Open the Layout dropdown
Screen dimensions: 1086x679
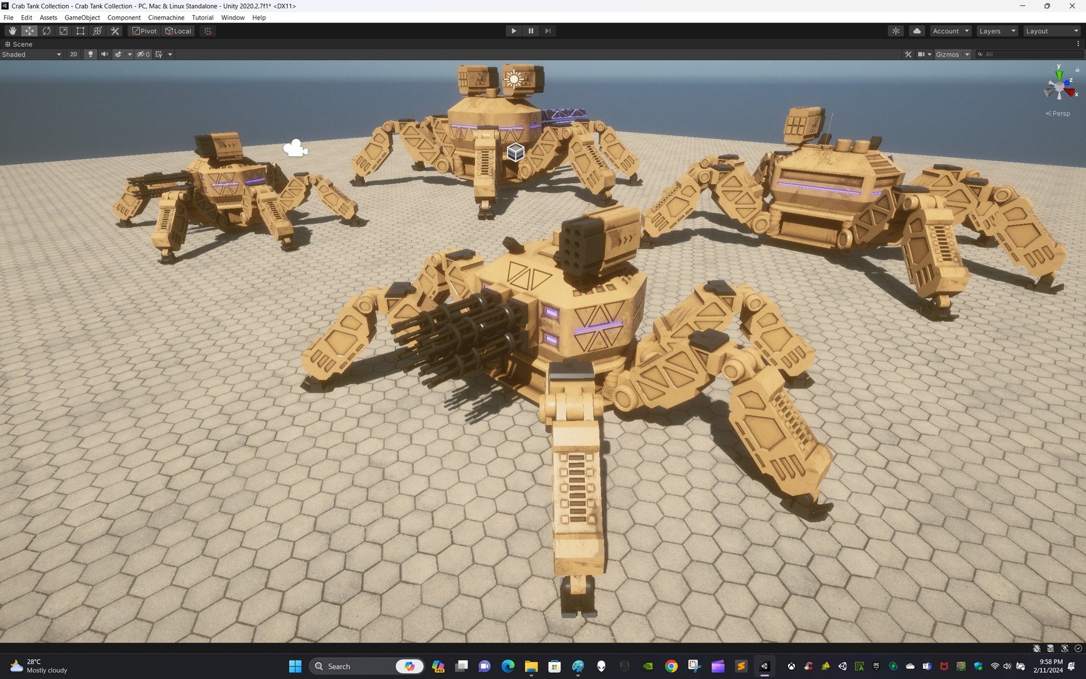1051,31
